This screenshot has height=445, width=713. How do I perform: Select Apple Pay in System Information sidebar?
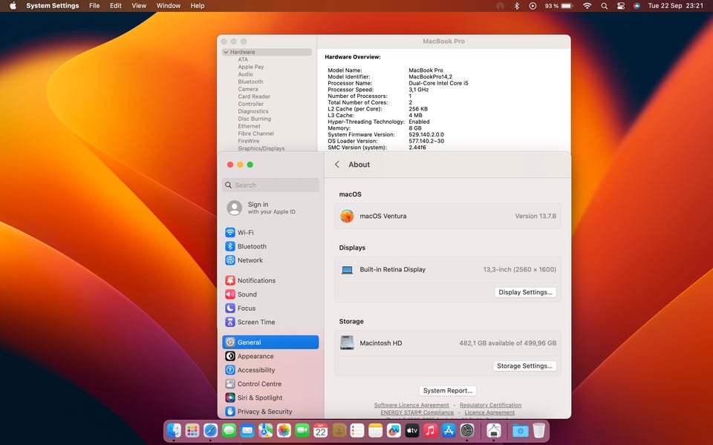(251, 67)
